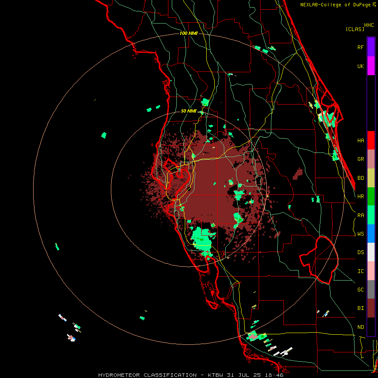Select the GR legend color block
Viewport: 378px width, 378px height.
tap(371, 159)
